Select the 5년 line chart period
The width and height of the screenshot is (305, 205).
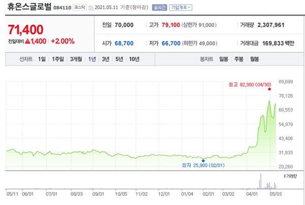119,59
